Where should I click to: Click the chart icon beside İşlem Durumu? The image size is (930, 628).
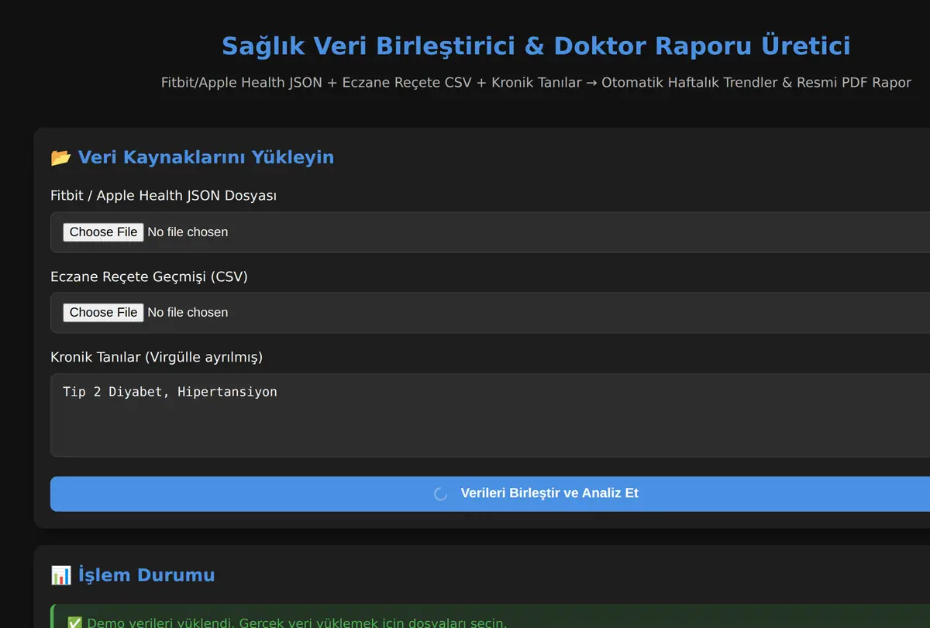pos(60,575)
